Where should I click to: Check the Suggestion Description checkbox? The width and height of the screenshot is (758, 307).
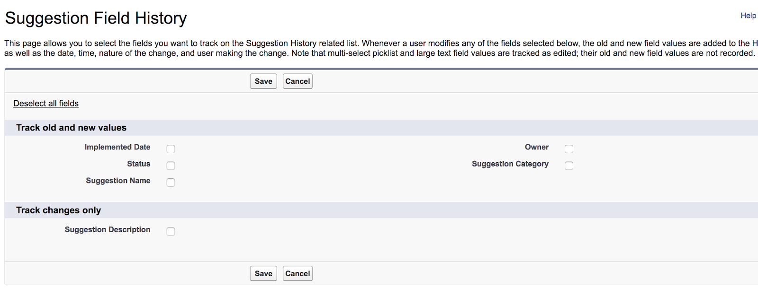(171, 231)
